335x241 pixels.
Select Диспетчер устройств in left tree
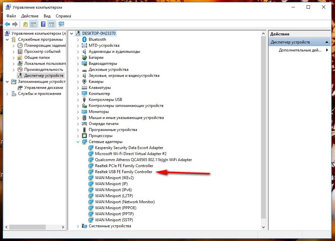44,76
